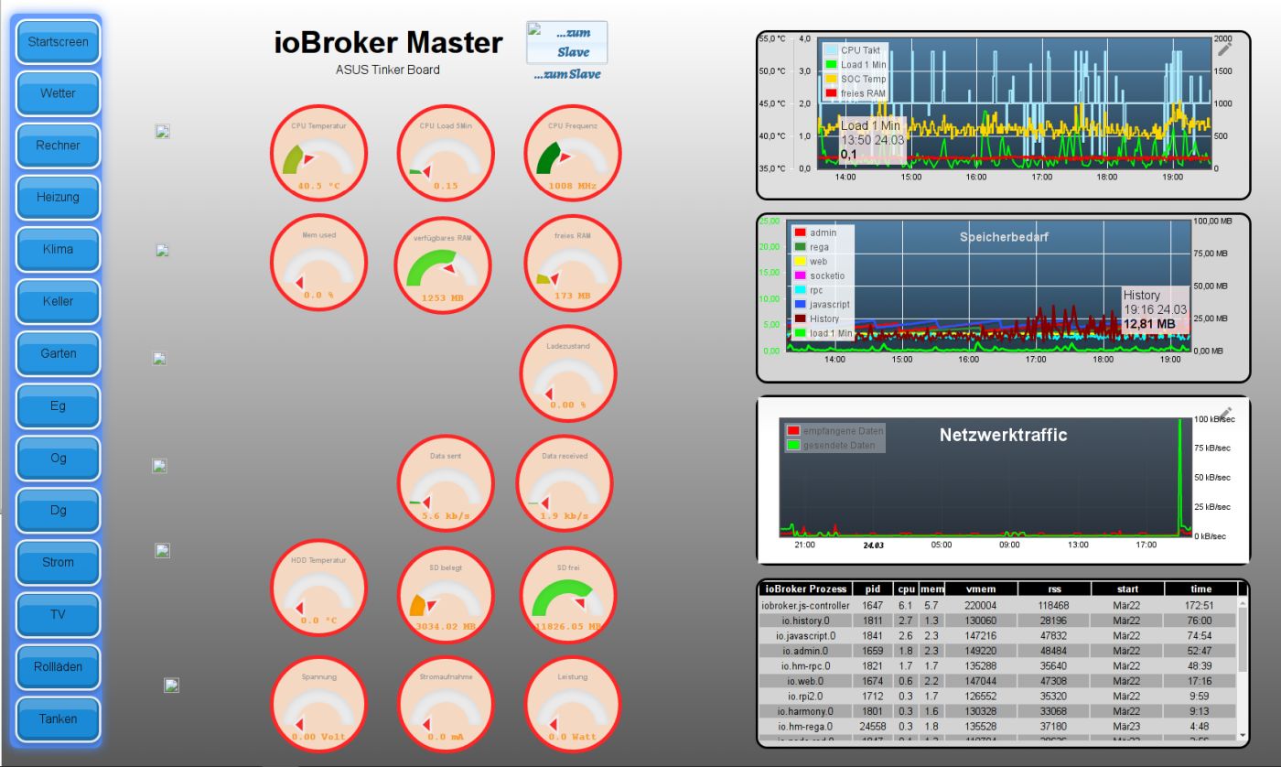The width and height of the screenshot is (1281, 767).
Task: Select the io.hm-rpc.0 process row
Action: pos(998,665)
